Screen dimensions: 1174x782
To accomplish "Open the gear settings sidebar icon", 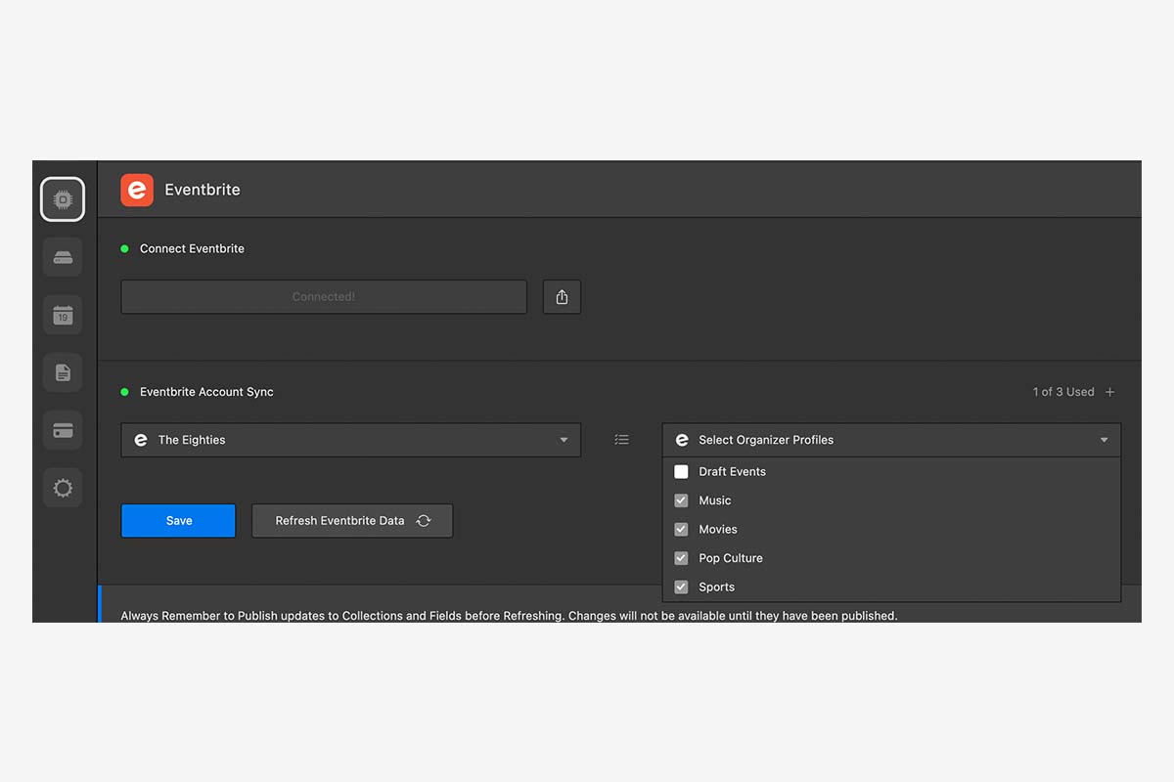I will tap(63, 488).
